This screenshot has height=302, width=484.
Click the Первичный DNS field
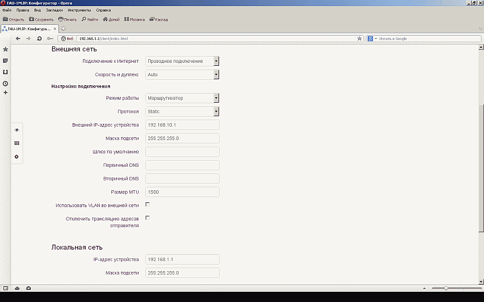(x=182, y=165)
